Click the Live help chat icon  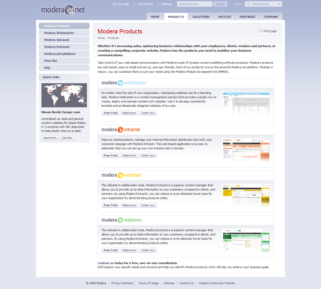point(114,4)
